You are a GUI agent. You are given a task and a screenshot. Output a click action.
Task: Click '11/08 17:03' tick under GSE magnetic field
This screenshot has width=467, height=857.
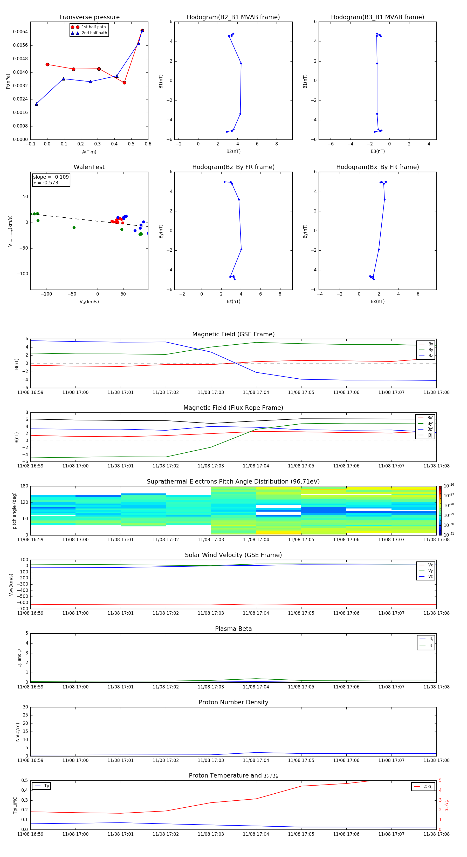tap(211, 393)
